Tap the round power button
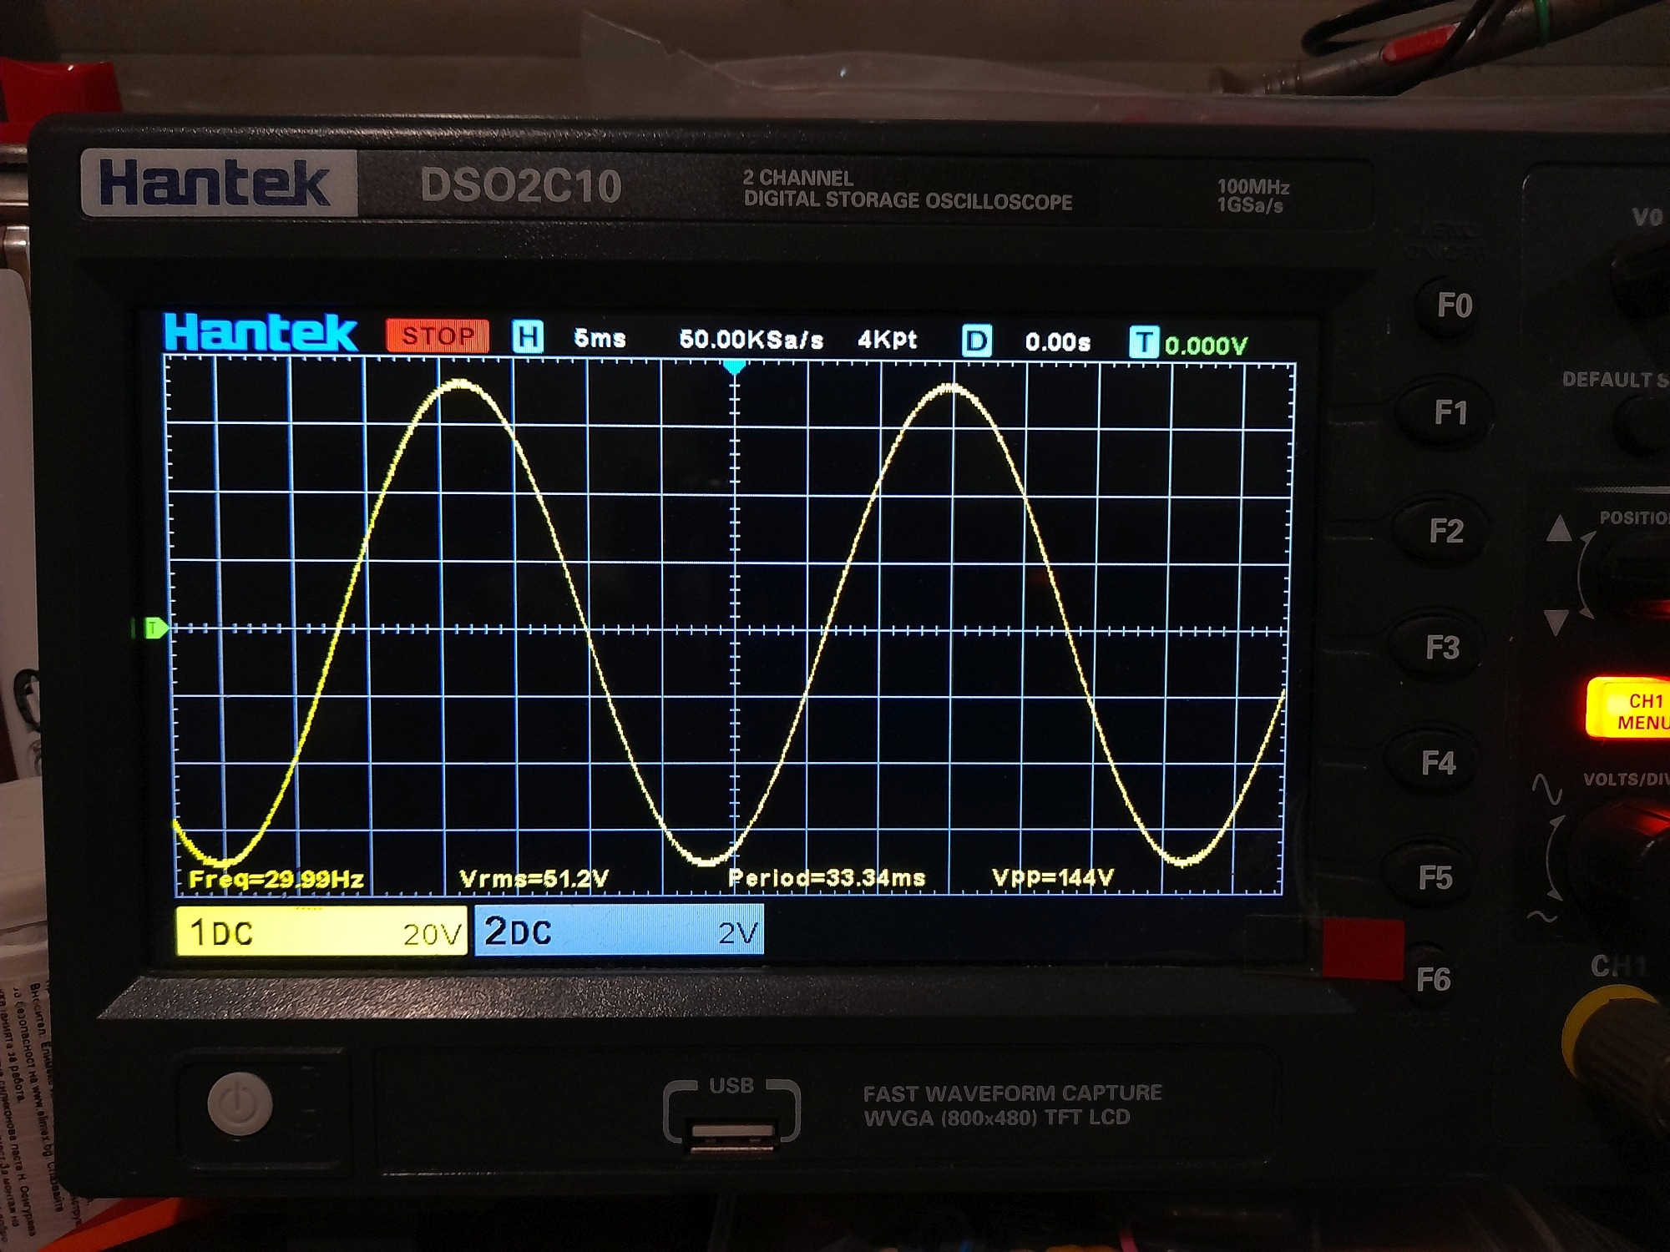 [240, 1103]
